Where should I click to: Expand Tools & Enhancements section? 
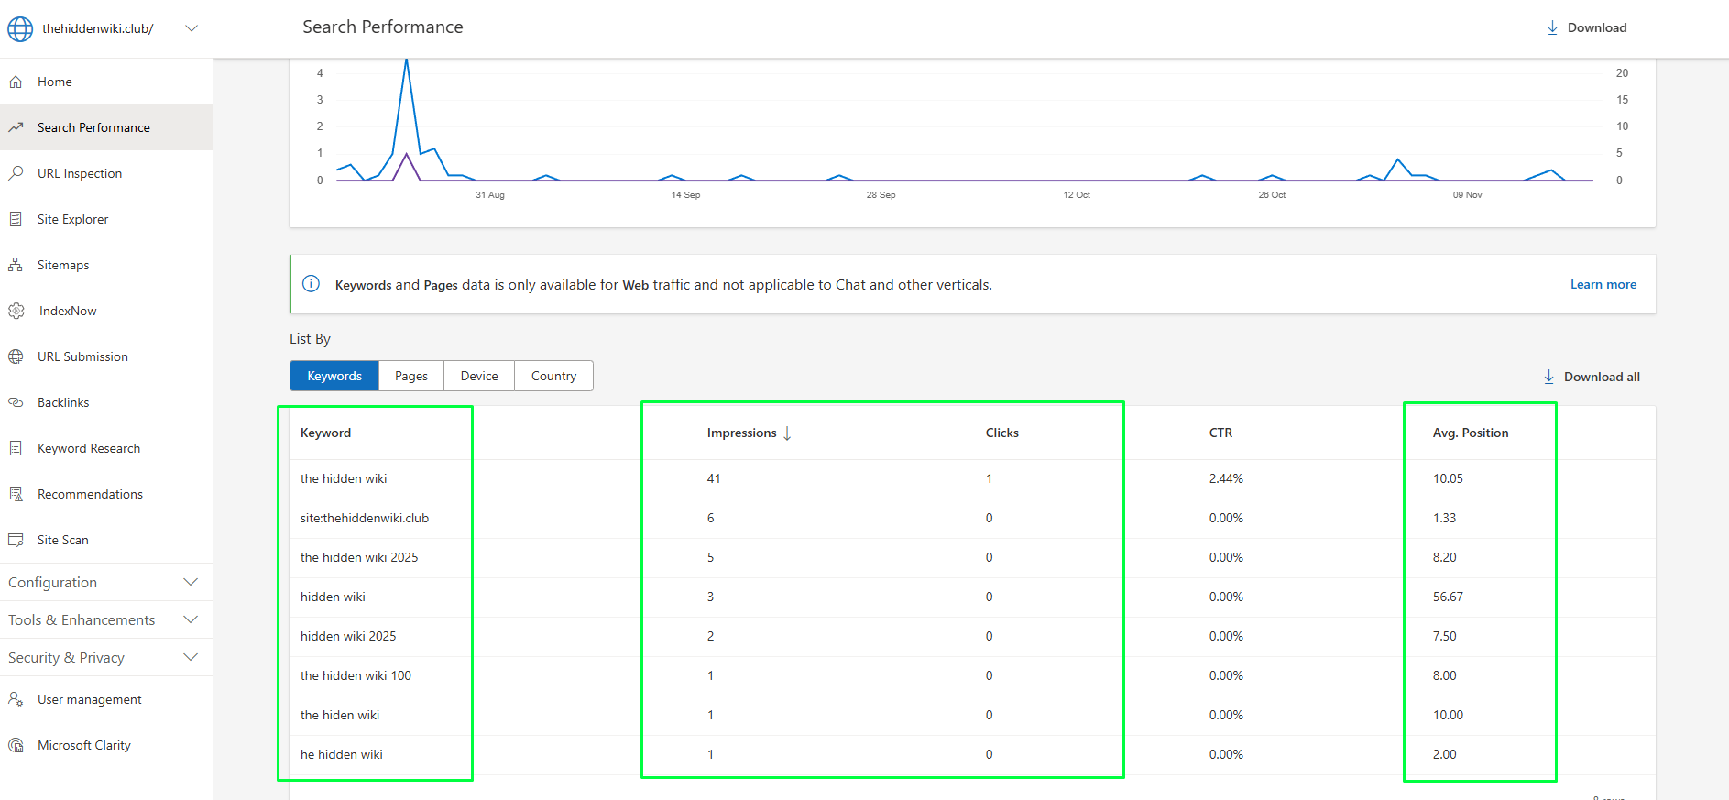coord(191,619)
